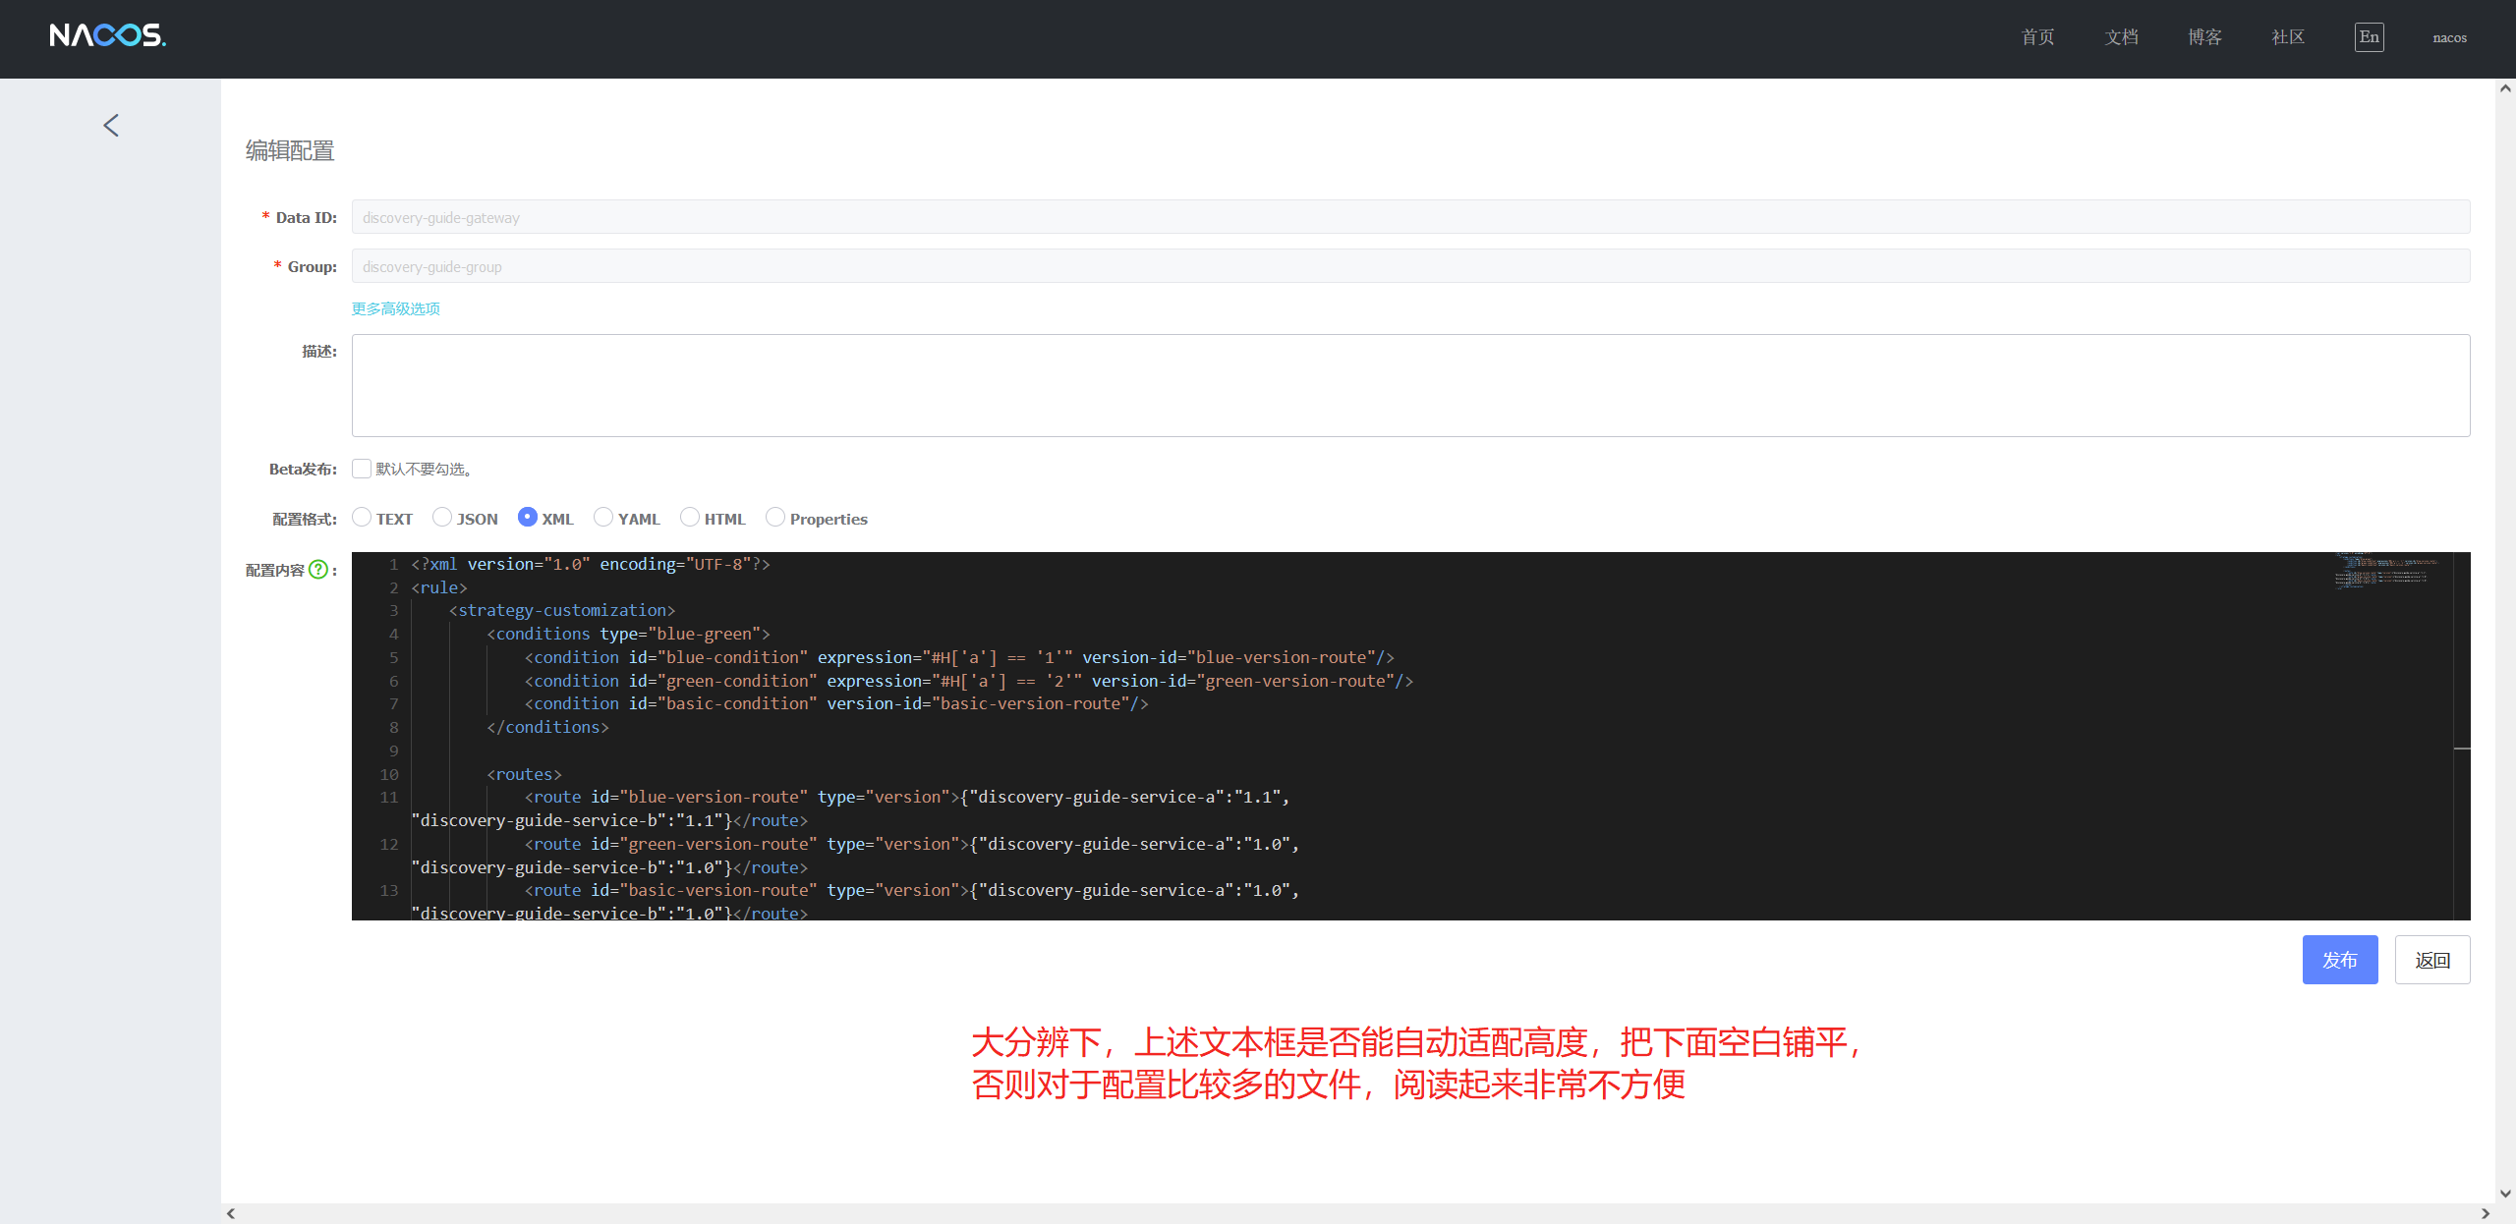Click the code editor vertical scrollbar
This screenshot has width=2516, height=1224.
pyautogui.click(x=2462, y=737)
